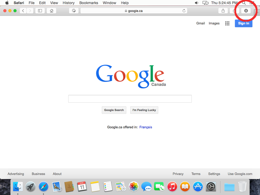Open the Gmail link
This screenshot has width=260, height=195.
point(201,23)
